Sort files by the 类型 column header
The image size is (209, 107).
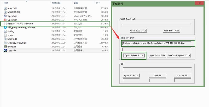click(x=76, y=3)
